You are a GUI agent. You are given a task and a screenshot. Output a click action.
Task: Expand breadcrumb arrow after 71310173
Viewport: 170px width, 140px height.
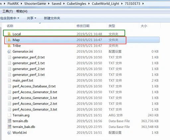tap(143, 4)
